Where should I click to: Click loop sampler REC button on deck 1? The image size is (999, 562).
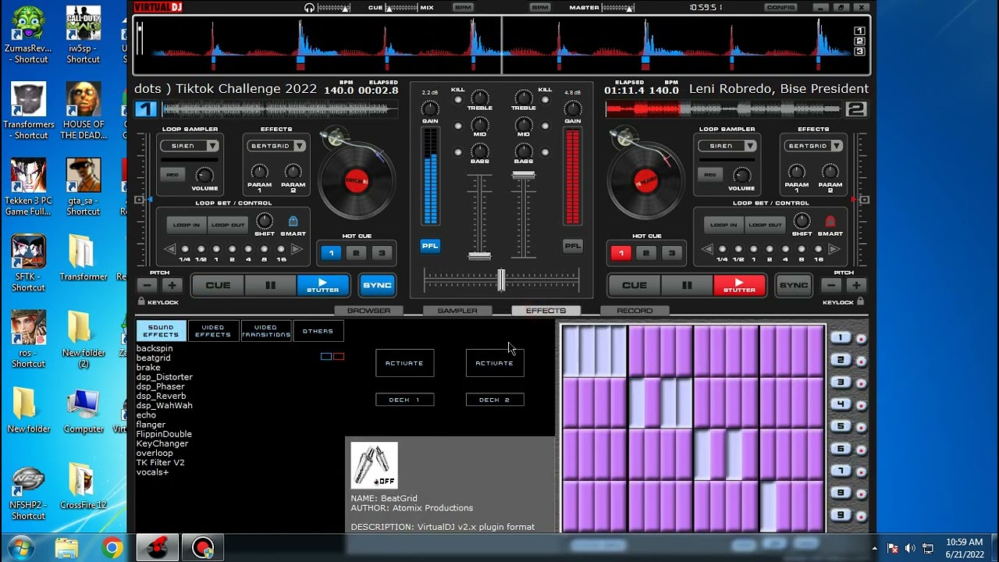click(x=172, y=175)
